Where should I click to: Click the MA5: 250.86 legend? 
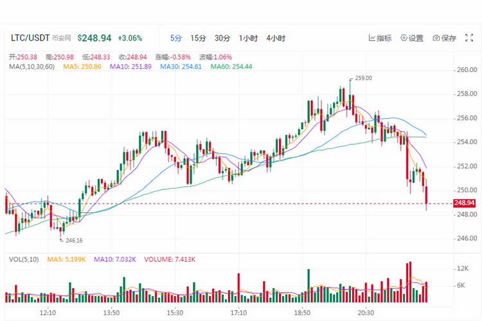(x=82, y=67)
